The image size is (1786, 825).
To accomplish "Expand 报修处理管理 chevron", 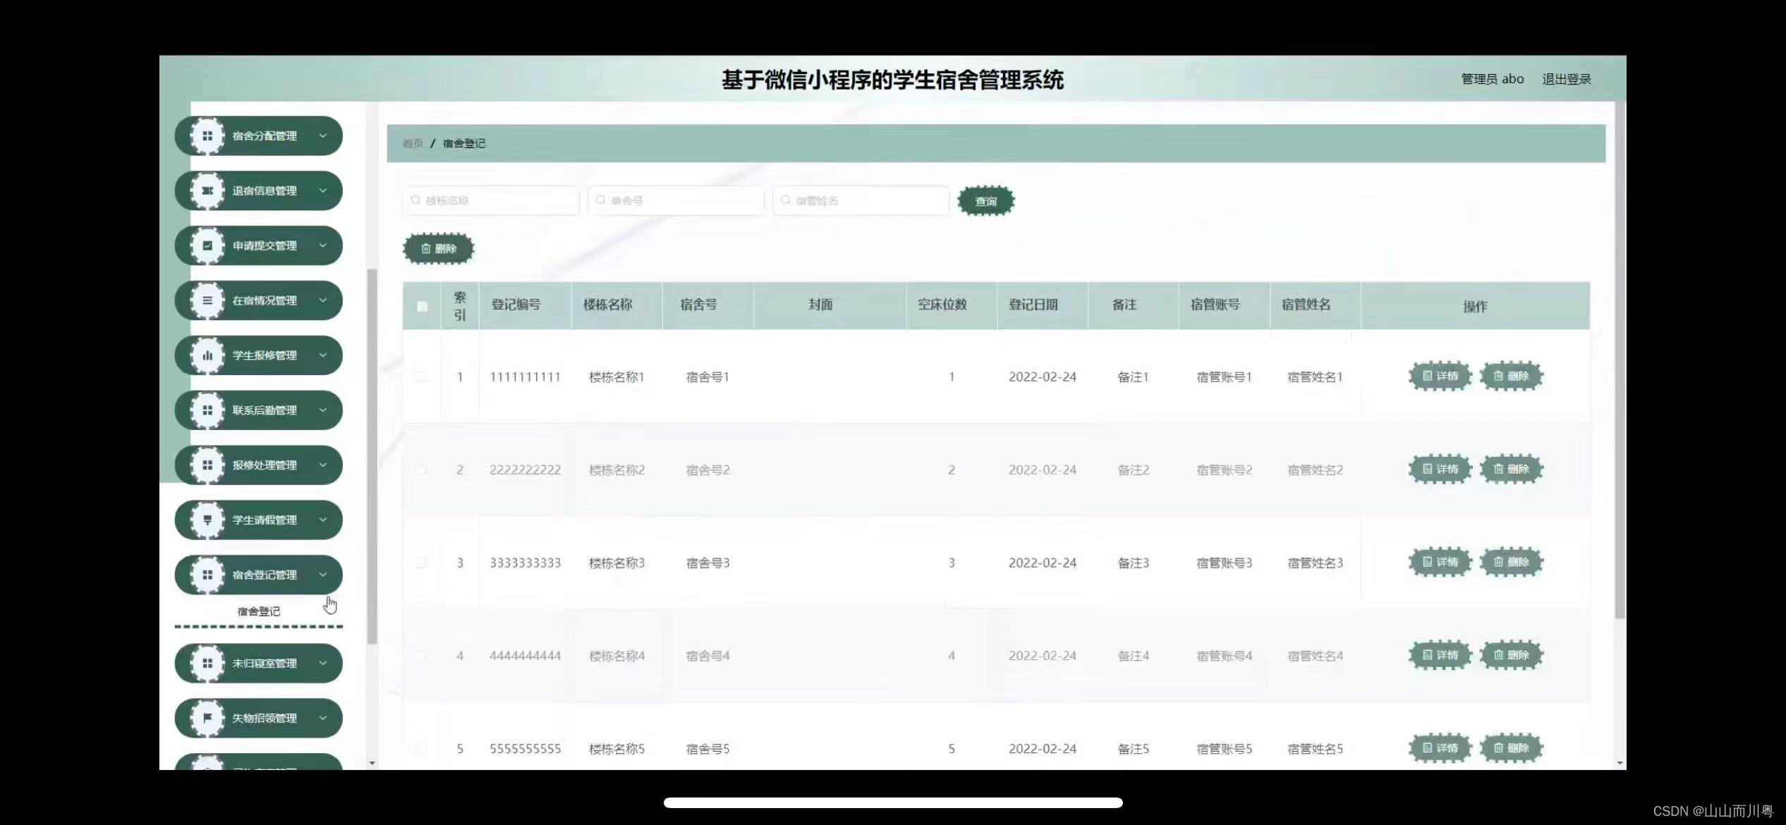I will pos(323,465).
